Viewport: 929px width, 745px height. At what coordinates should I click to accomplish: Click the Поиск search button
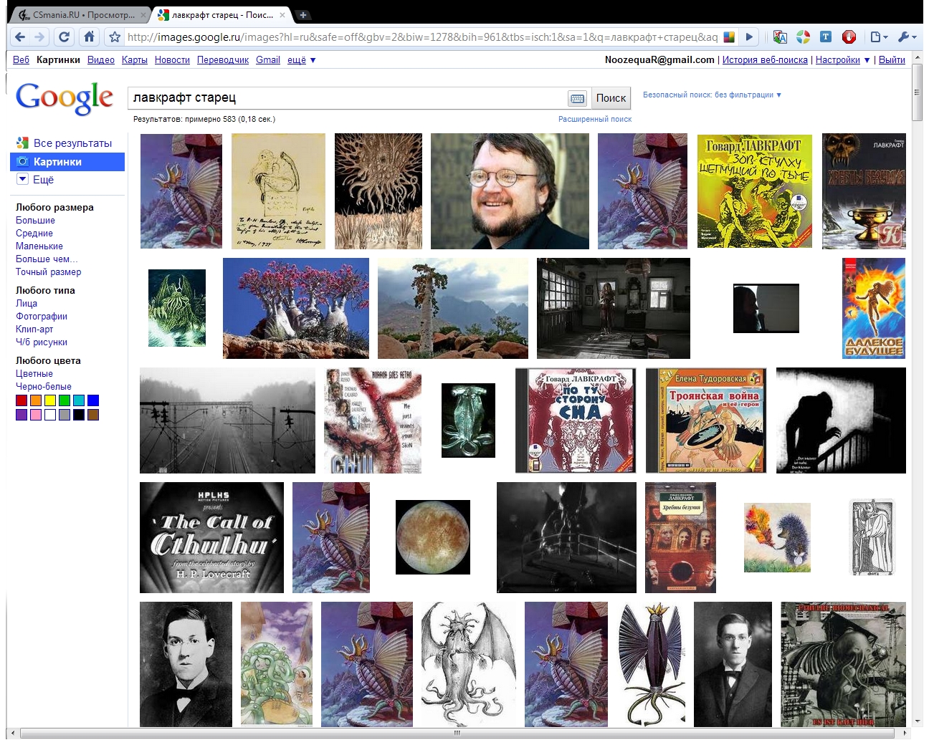pos(611,98)
